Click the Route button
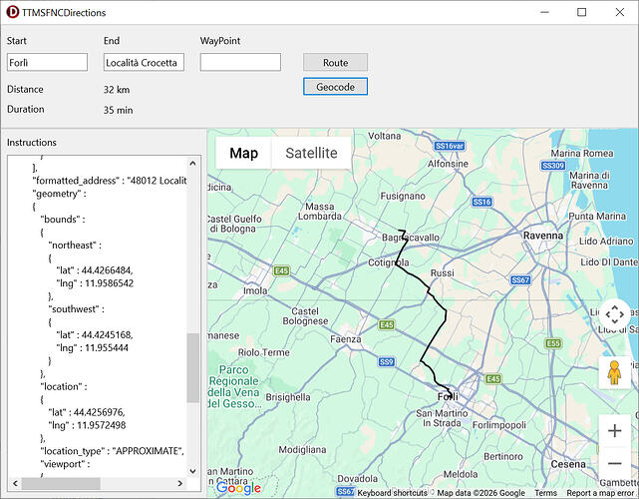The width and height of the screenshot is (639, 499). [335, 63]
